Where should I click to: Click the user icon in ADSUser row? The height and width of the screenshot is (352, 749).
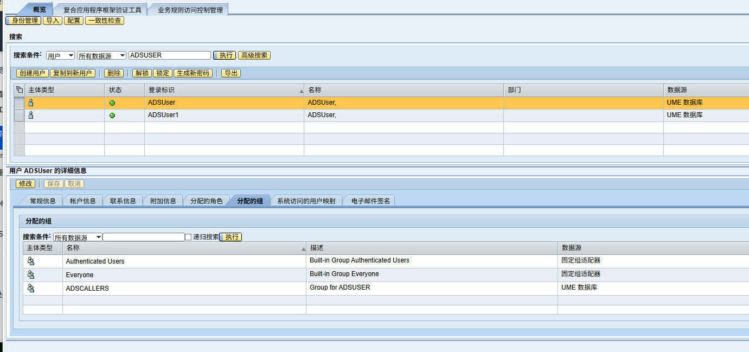click(31, 103)
